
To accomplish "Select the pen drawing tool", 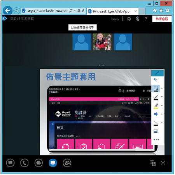I will 156,97.
